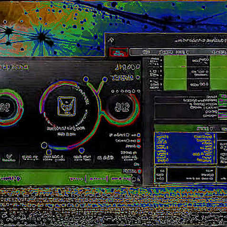Tick the red-bordered checkbox above the green bar

point(139,171)
